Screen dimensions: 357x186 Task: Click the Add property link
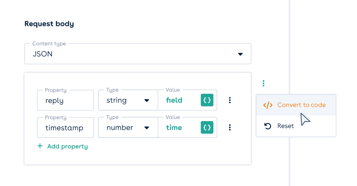coord(68,146)
